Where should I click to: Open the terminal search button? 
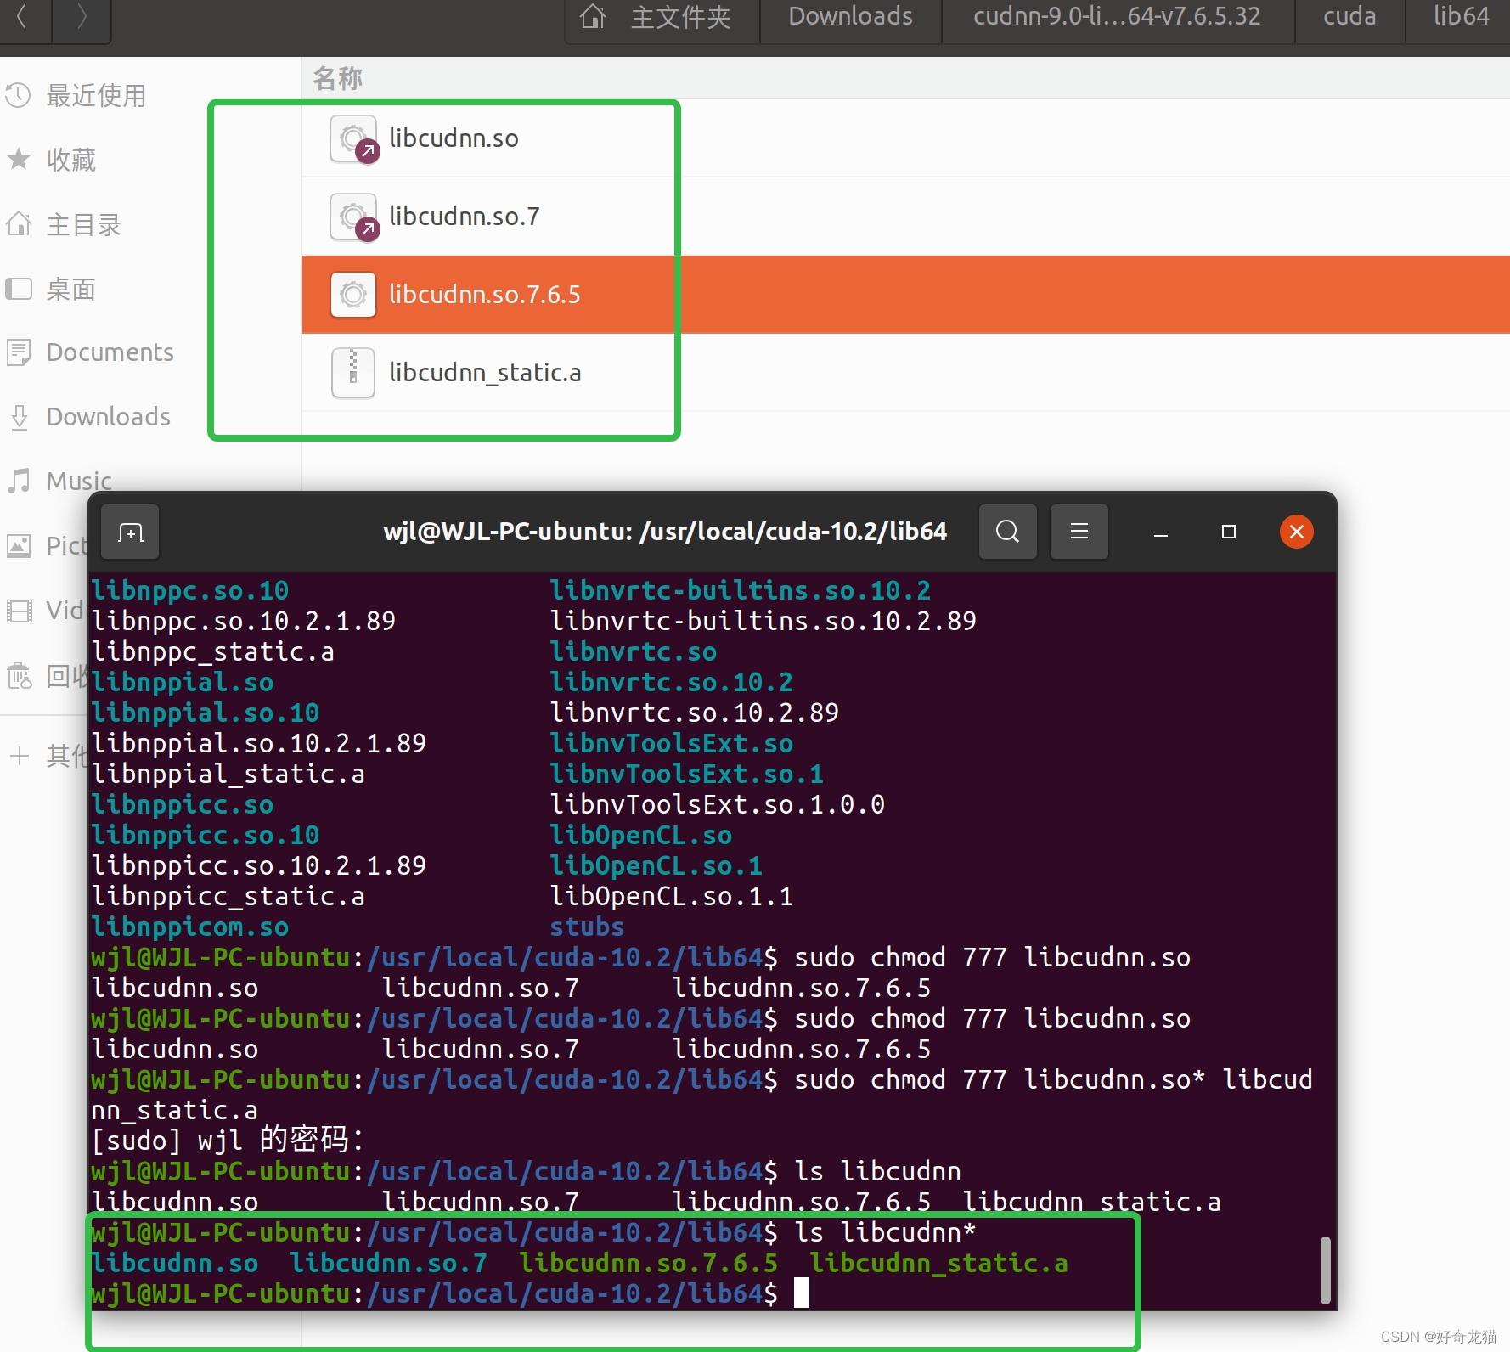1007,532
